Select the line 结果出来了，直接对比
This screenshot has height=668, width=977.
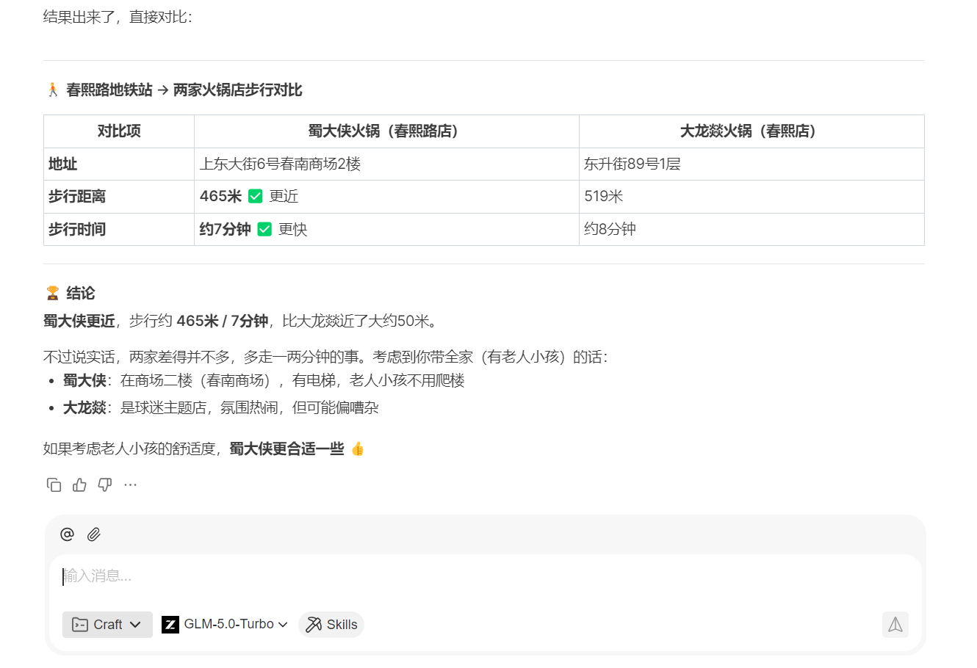point(118,16)
